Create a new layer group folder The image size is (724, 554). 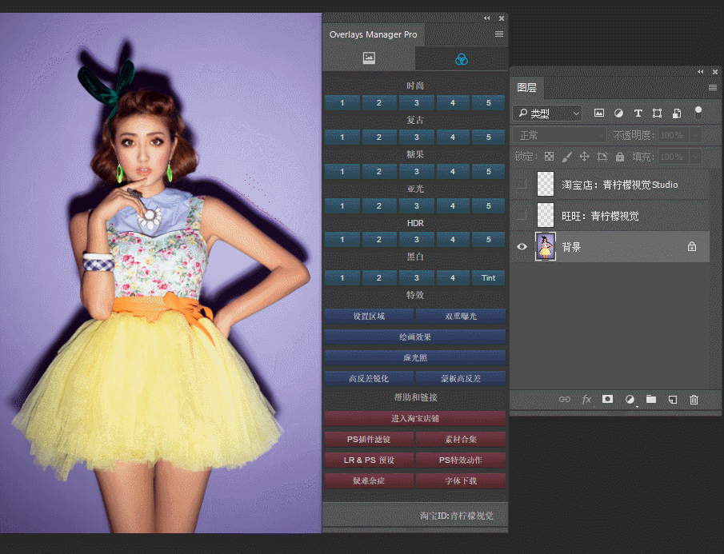pyautogui.click(x=651, y=400)
